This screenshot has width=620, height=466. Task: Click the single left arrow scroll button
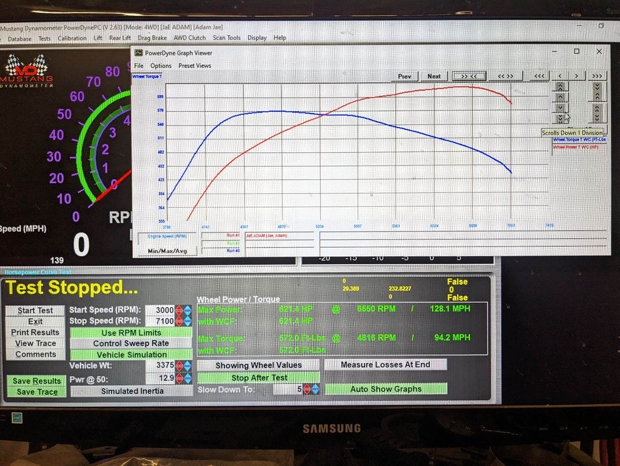[x=559, y=76]
